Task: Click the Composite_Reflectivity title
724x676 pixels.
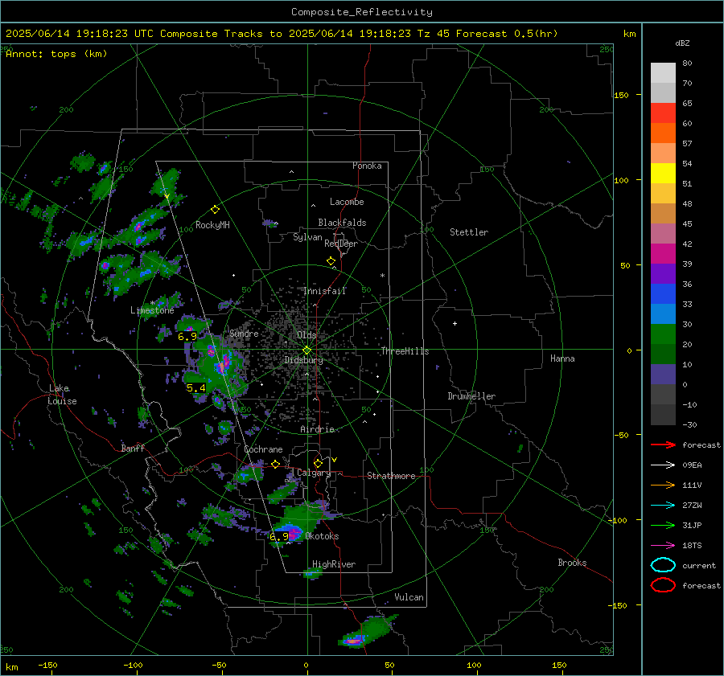Action: [x=361, y=12]
